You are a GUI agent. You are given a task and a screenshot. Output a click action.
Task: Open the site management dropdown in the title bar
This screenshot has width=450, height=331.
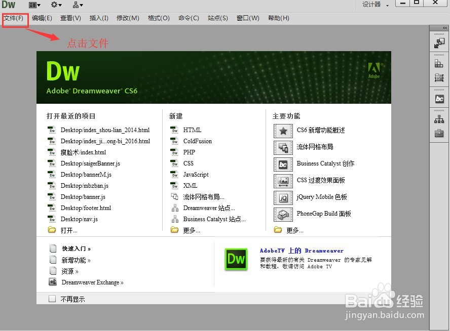pyautogui.click(x=78, y=5)
